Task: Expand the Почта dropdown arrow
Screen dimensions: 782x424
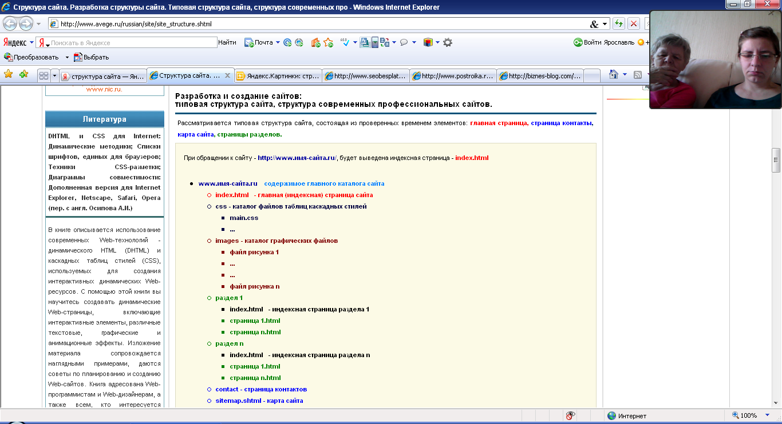Action: (278, 42)
